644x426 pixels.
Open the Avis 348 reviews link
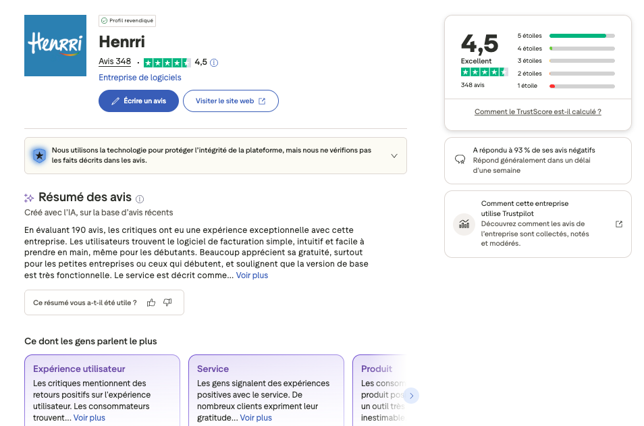pos(115,61)
